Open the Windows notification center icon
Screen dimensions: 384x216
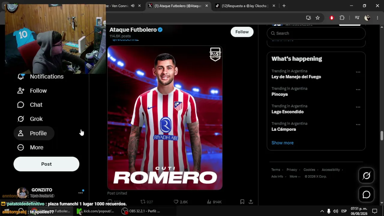pyautogui.click(x=375, y=211)
